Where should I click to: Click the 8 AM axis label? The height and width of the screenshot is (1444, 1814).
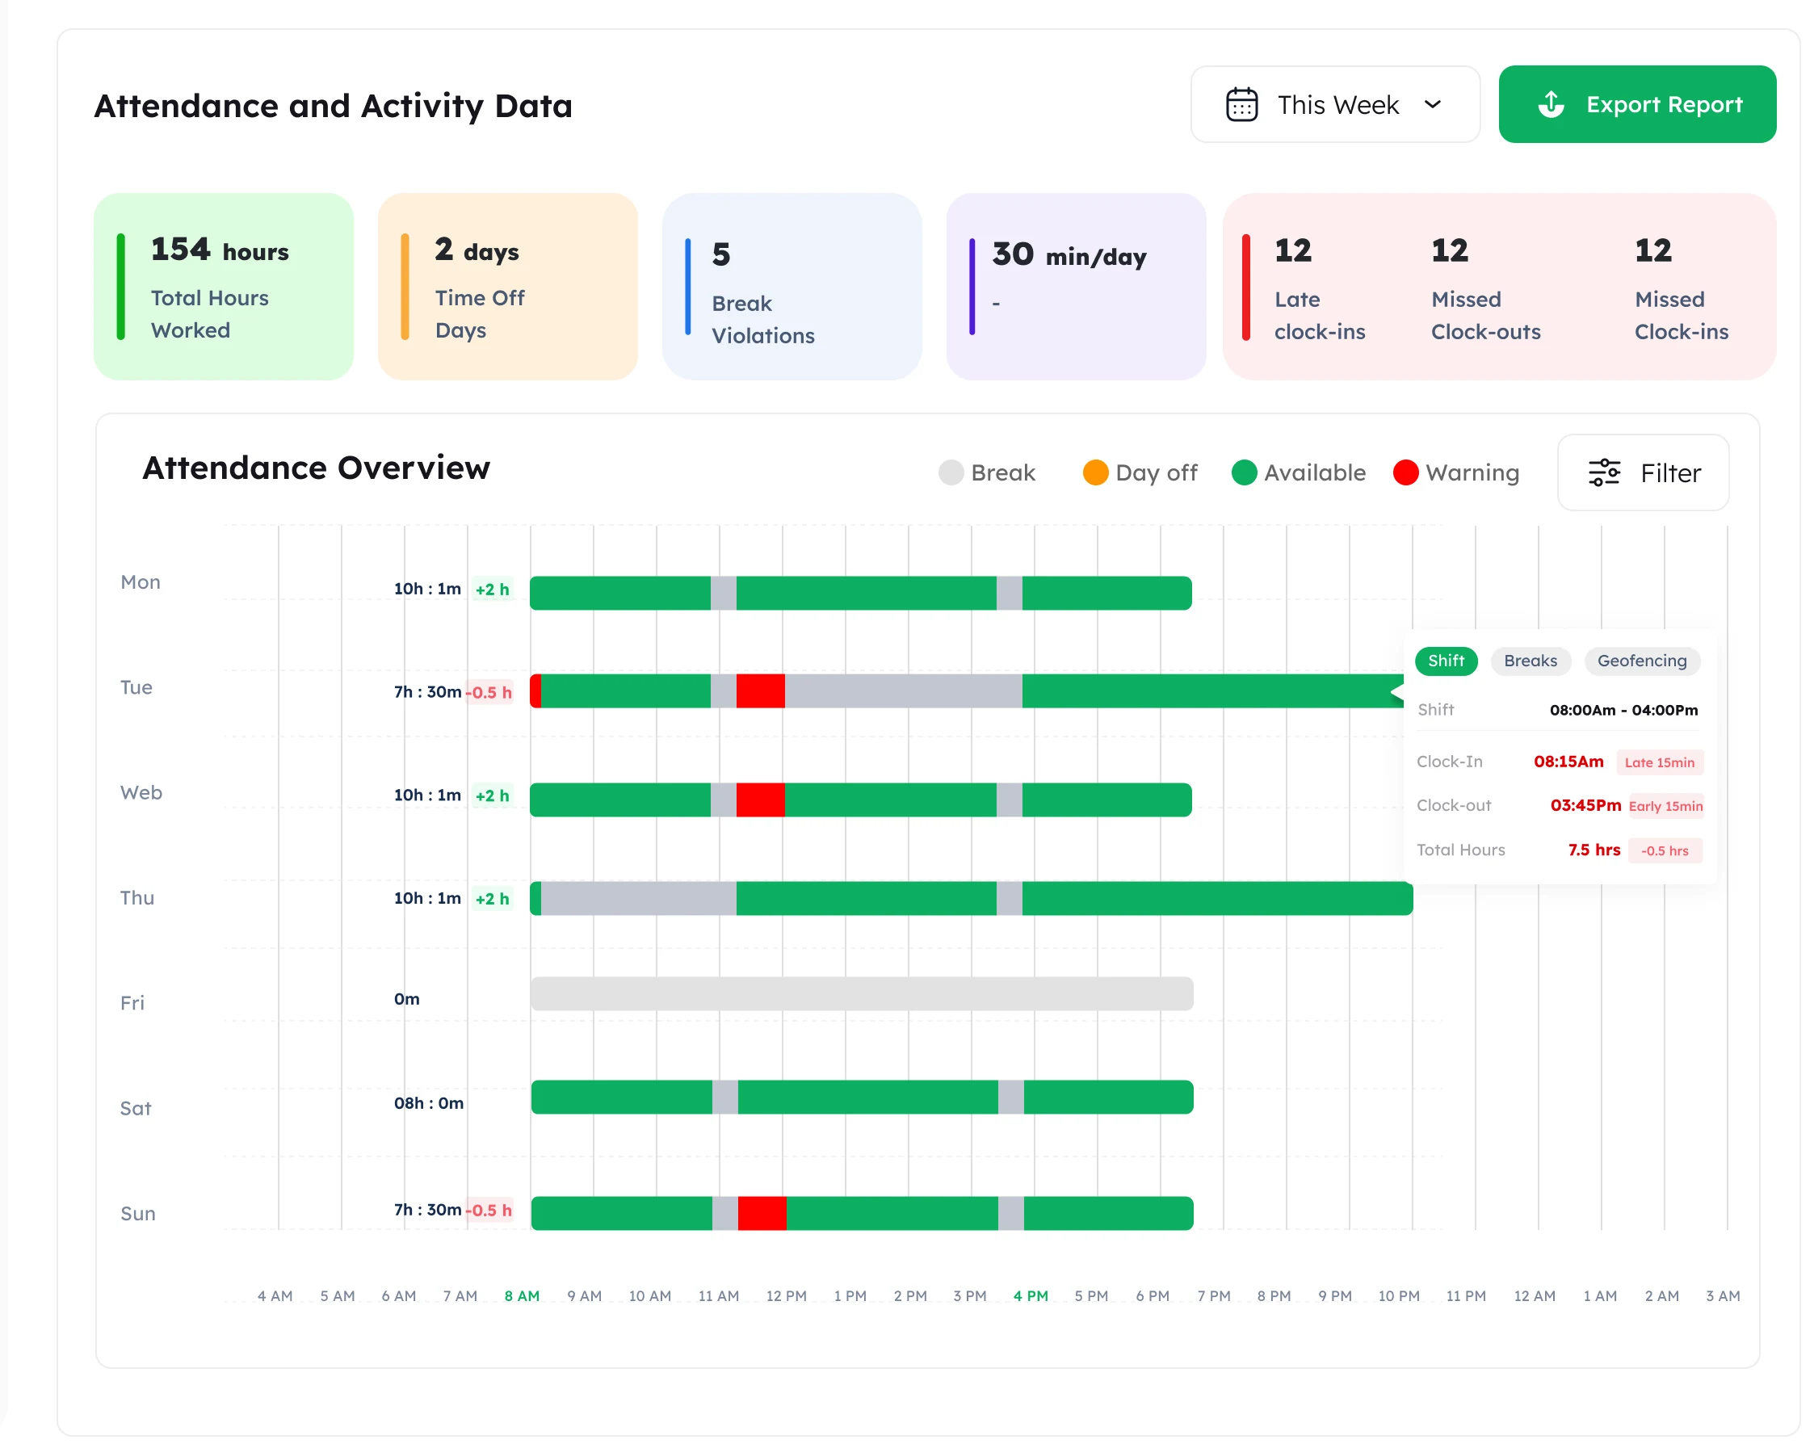(522, 1297)
